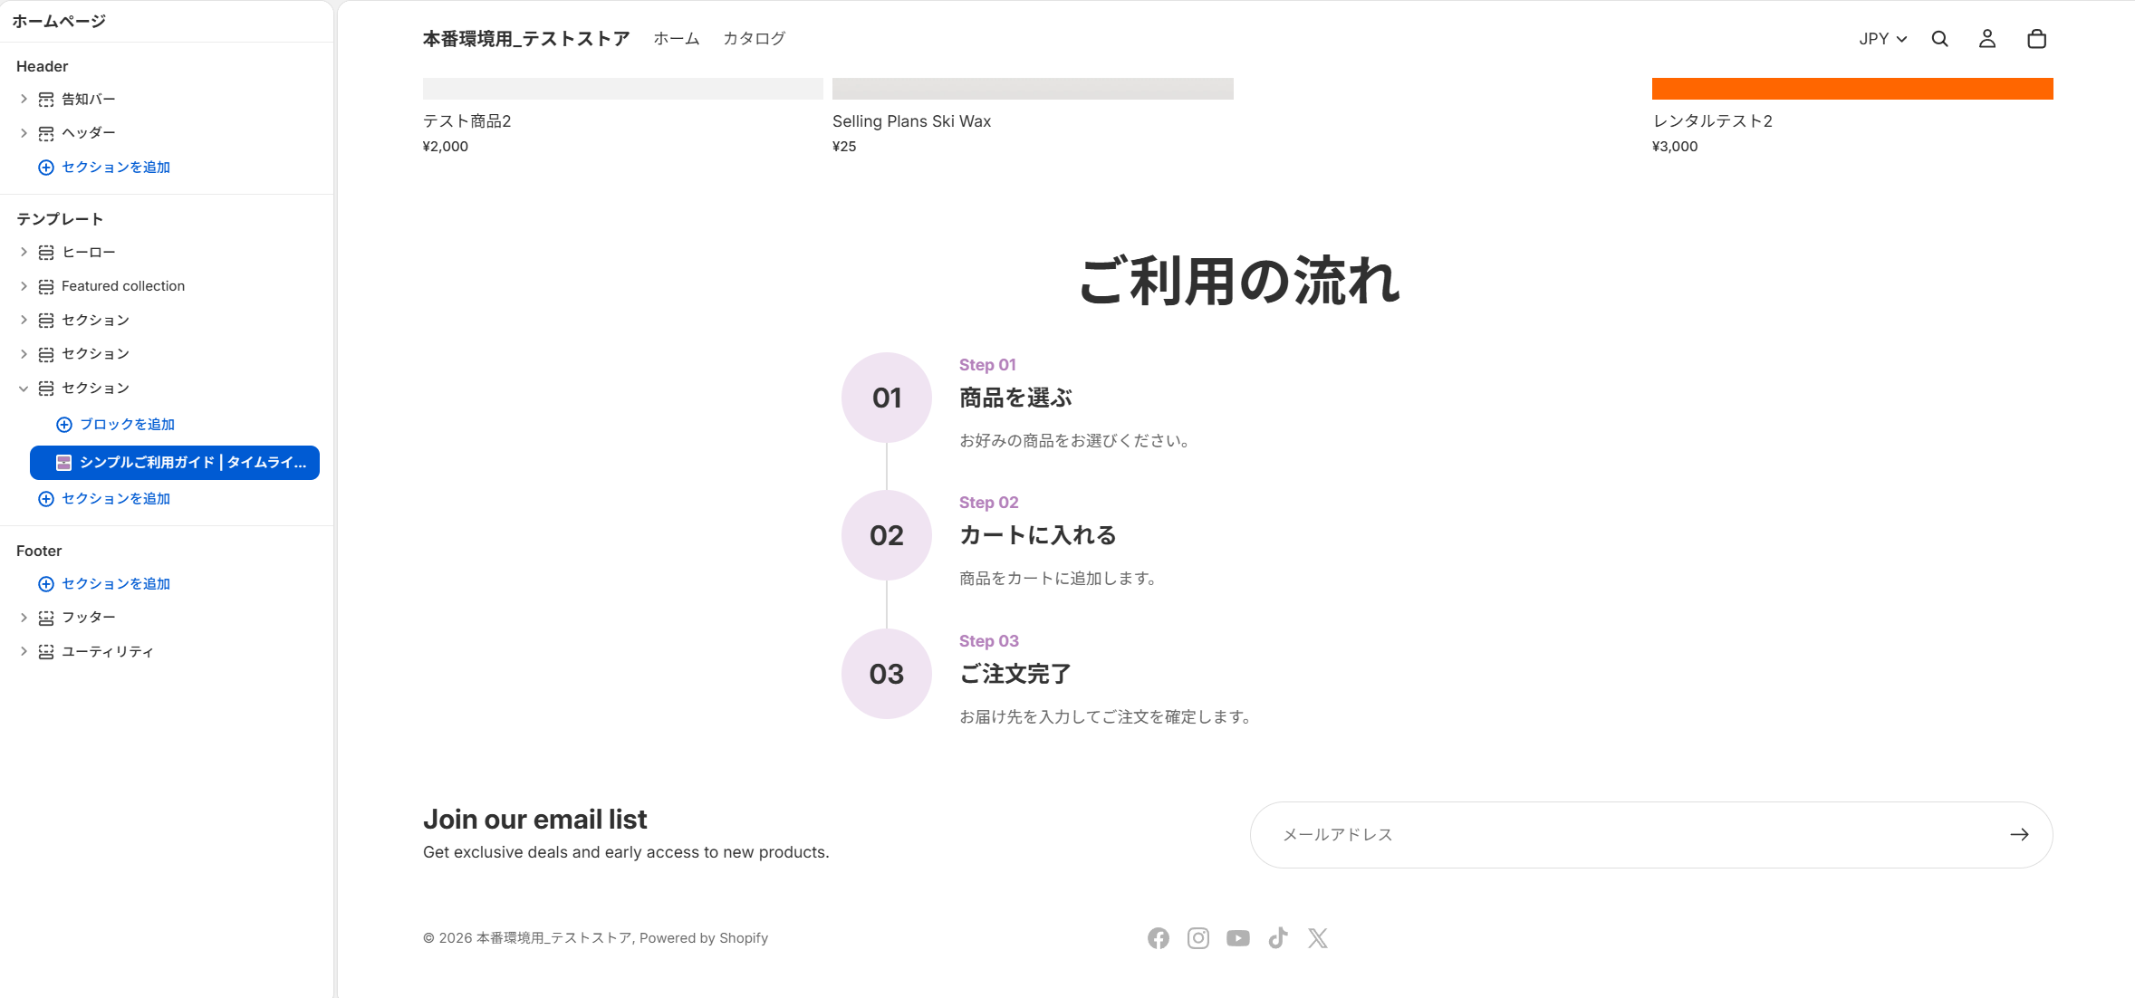2135x998 pixels.
Task: Click the YouTube icon in the footer
Action: 1238,938
